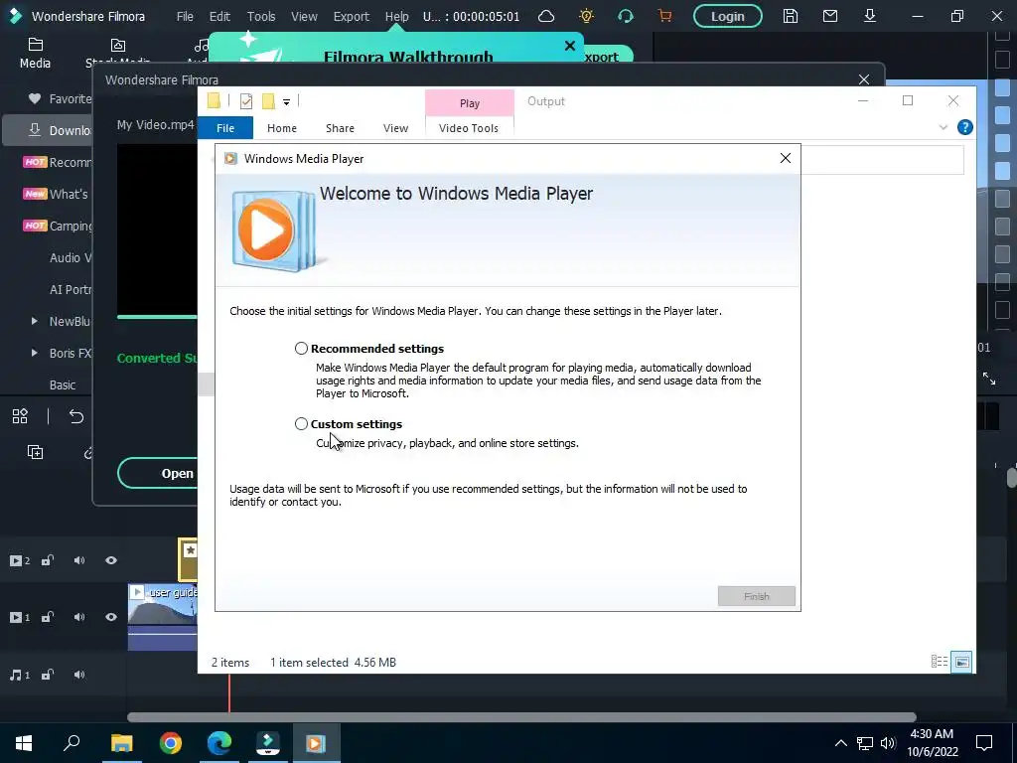Click the Properties checkmark icon in Explorer toolbar
This screenshot has height=763, width=1017.
pyautogui.click(x=246, y=101)
